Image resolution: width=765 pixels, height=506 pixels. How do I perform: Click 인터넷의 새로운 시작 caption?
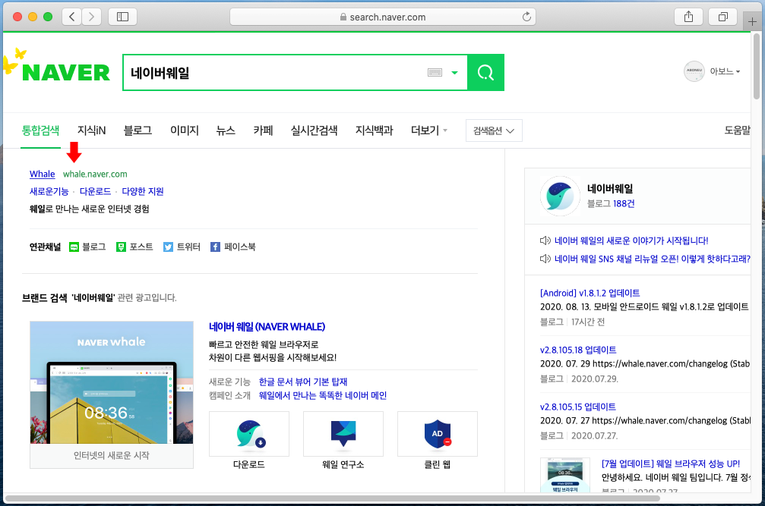(112, 456)
